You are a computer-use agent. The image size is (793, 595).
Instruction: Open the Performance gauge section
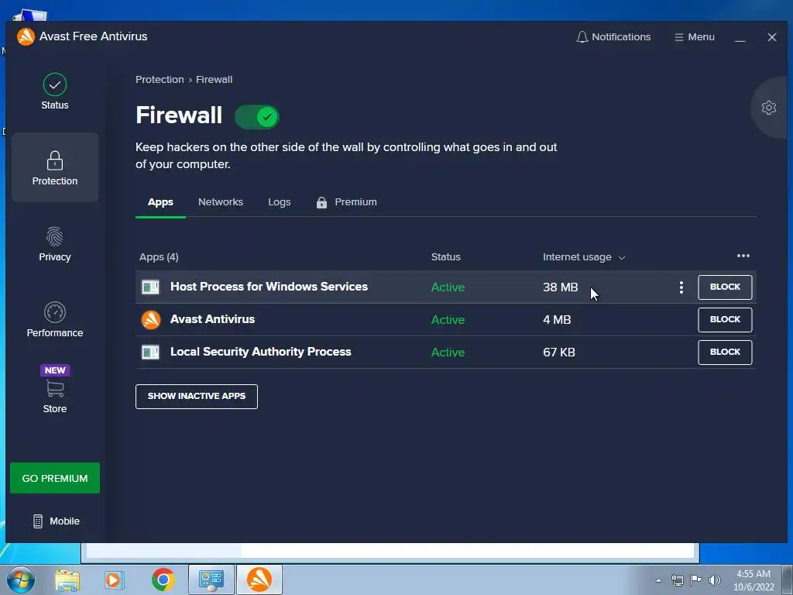(55, 320)
